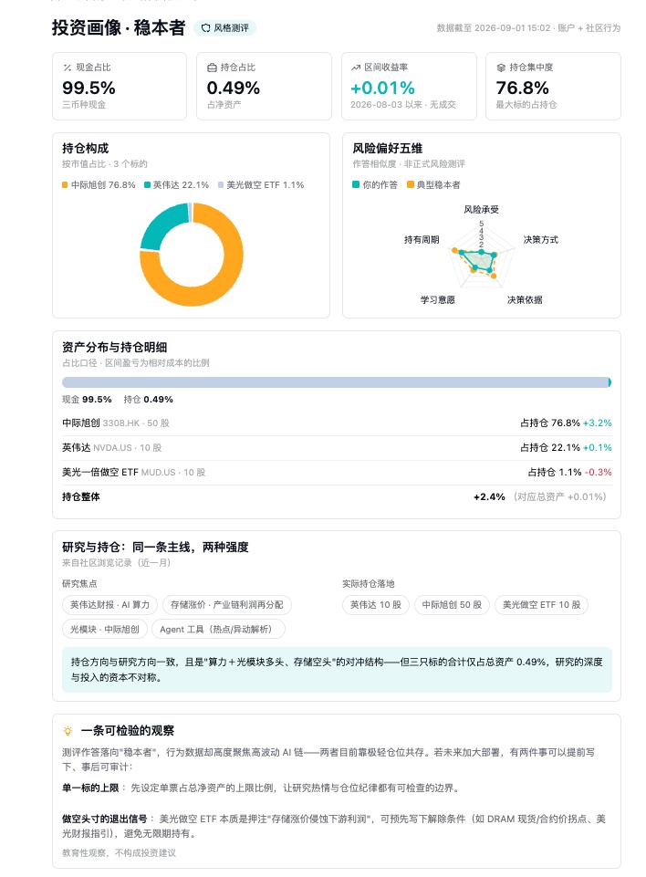The width and height of the screenshot is (646, 877).
Task: Select the 存储涨价 · 产业链利润再分配 tag
Action: tap(227, 605)
